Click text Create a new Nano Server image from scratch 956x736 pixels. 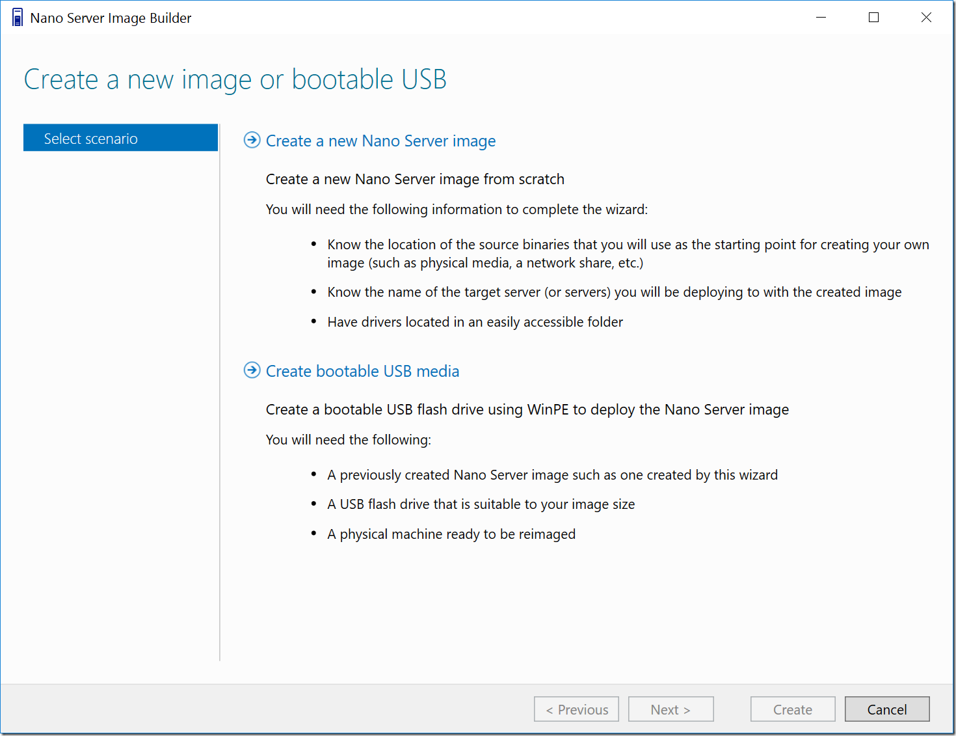click(415, 179)
